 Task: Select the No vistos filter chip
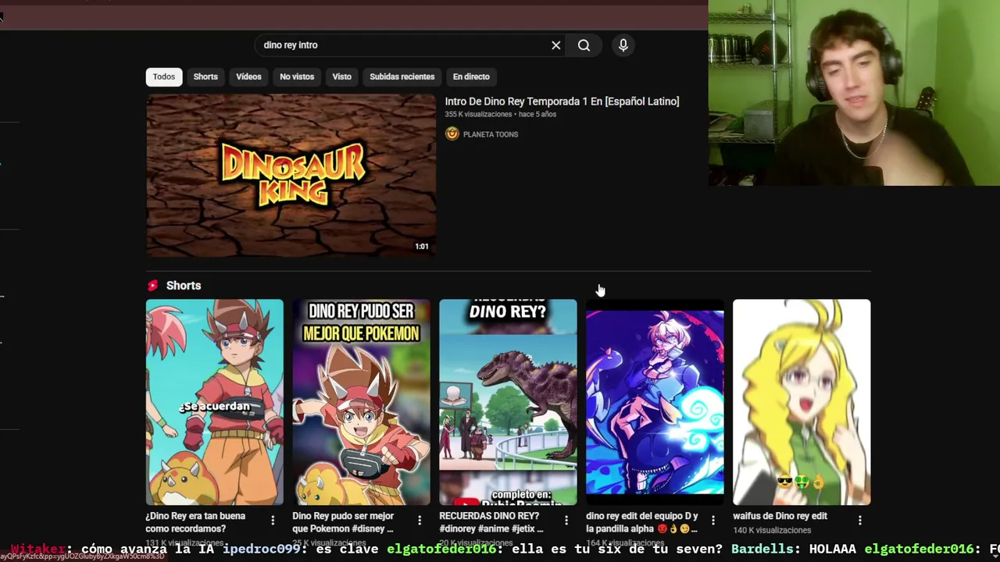coord(297,76)
